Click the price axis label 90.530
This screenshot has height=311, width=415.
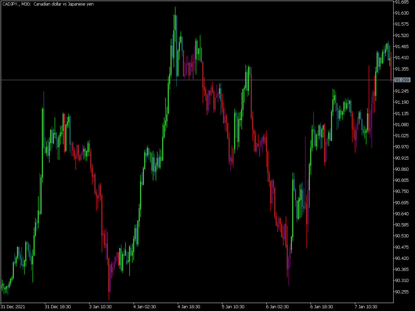coord(401,236)
